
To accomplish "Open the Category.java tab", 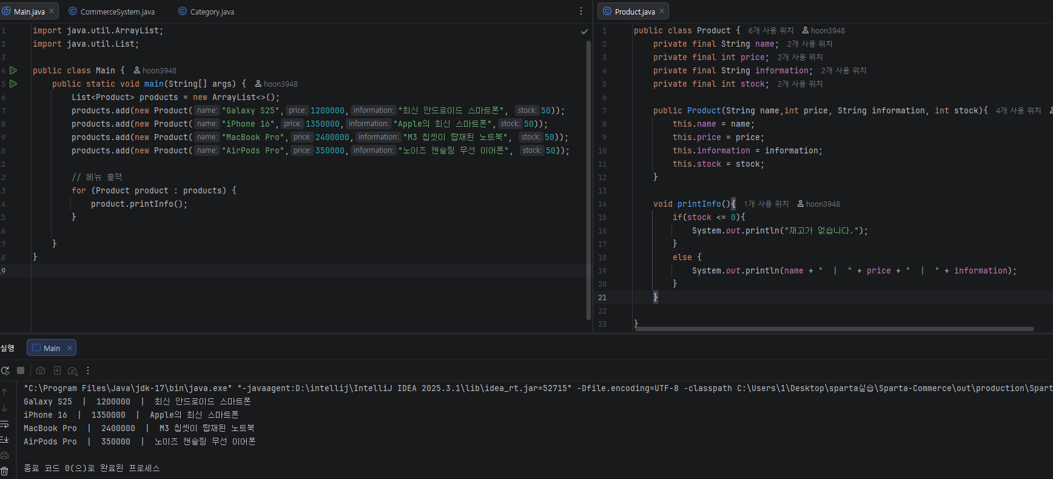I will (x=206, y=12).
